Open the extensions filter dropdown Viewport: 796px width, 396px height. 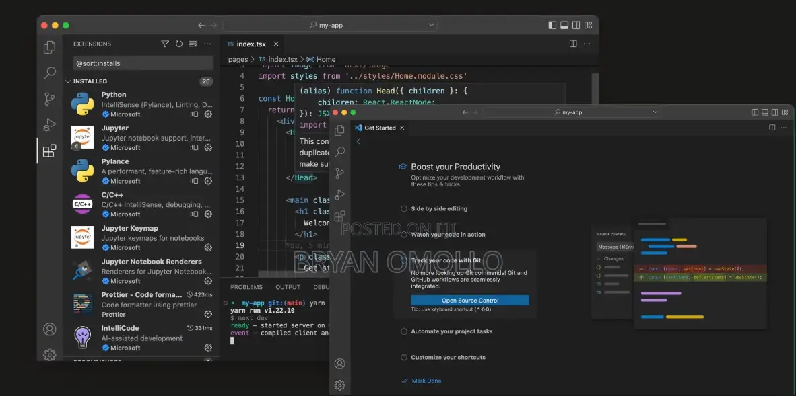pos(164,44)
